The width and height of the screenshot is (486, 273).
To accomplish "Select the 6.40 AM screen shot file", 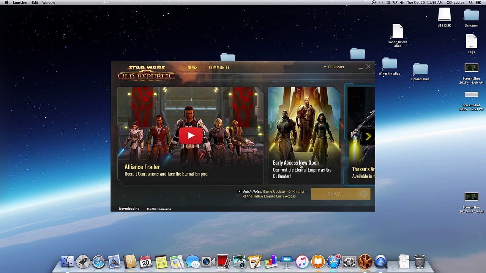I will pyautogui.click(x=471, y=74).
